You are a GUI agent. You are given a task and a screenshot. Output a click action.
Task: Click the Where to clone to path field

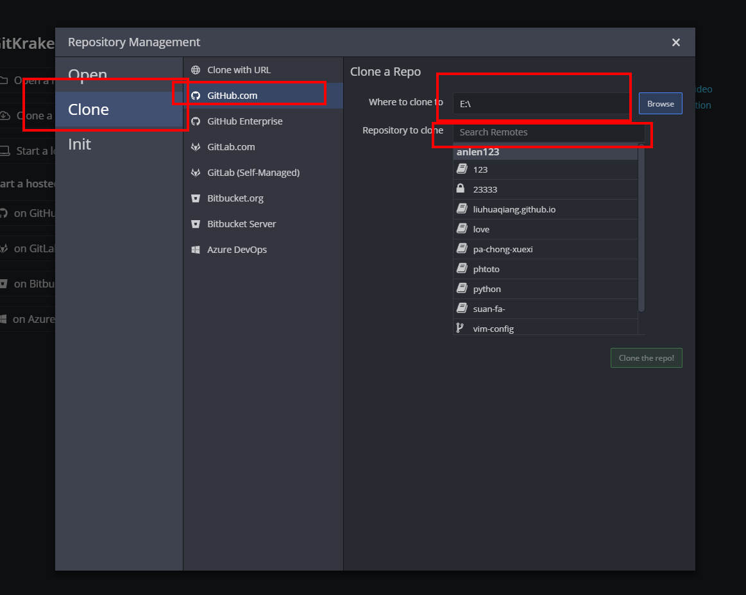click(542, 104)
